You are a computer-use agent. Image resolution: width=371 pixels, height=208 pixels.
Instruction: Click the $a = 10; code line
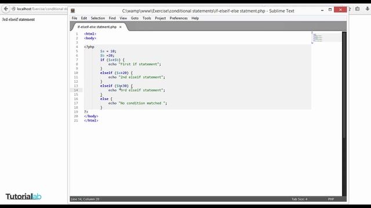108,51
